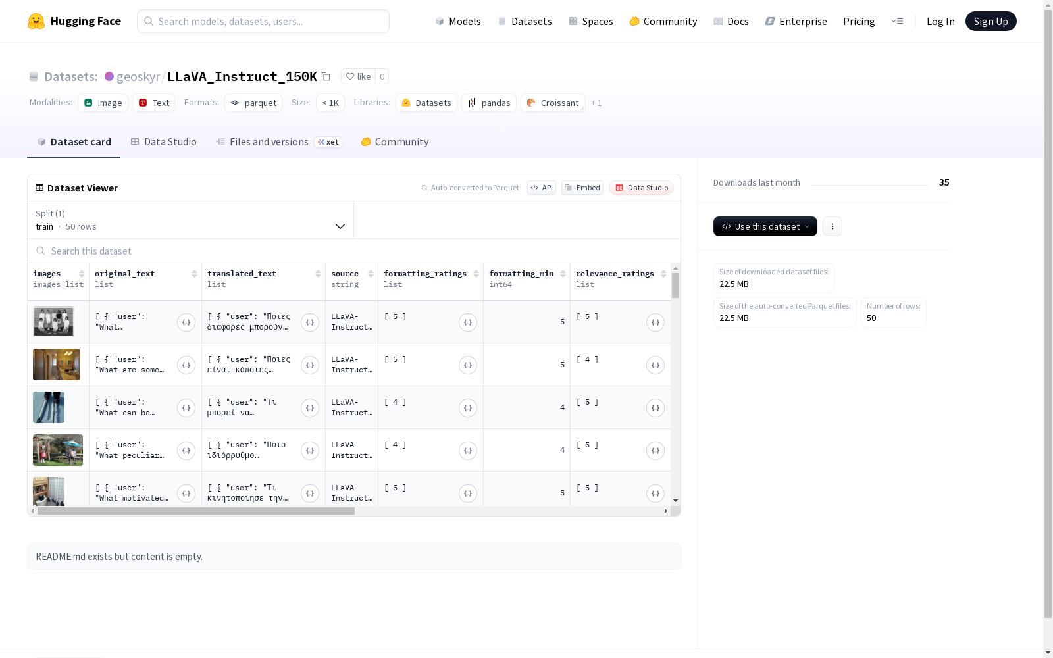The width and height of the screenshot is (1053, 658).
Task: Open the three-dot options button beside Use this dataset
Action: [833, 226]
